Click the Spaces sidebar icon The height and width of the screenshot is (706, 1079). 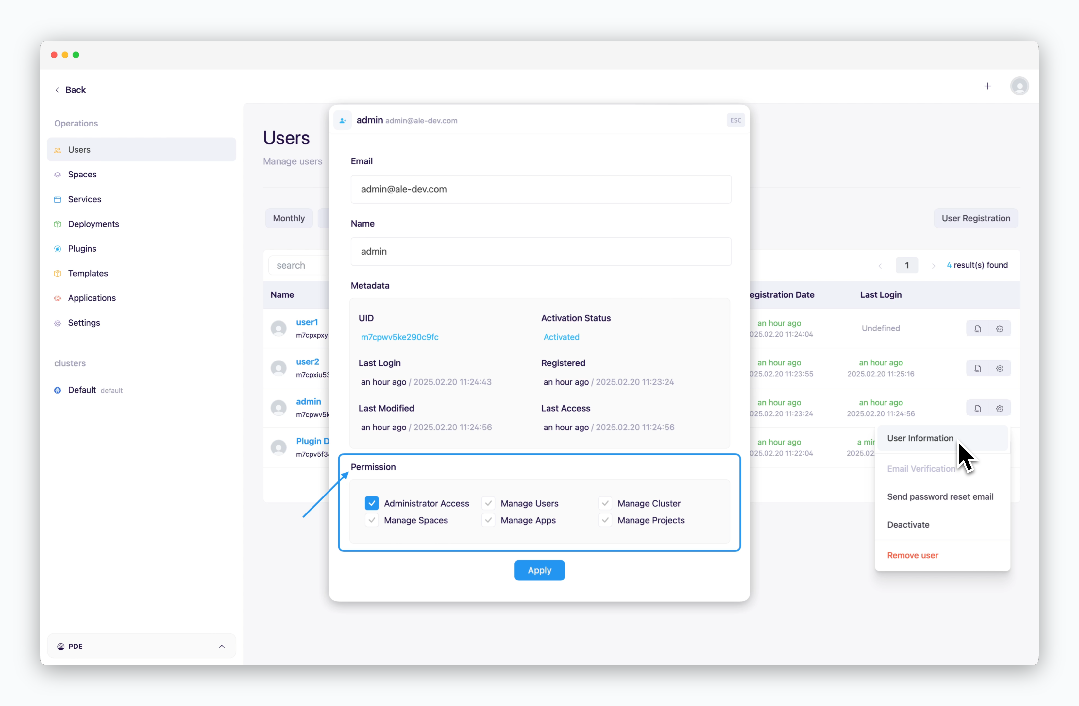pos(58,175)
